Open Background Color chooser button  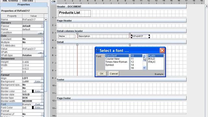point(39,82)
